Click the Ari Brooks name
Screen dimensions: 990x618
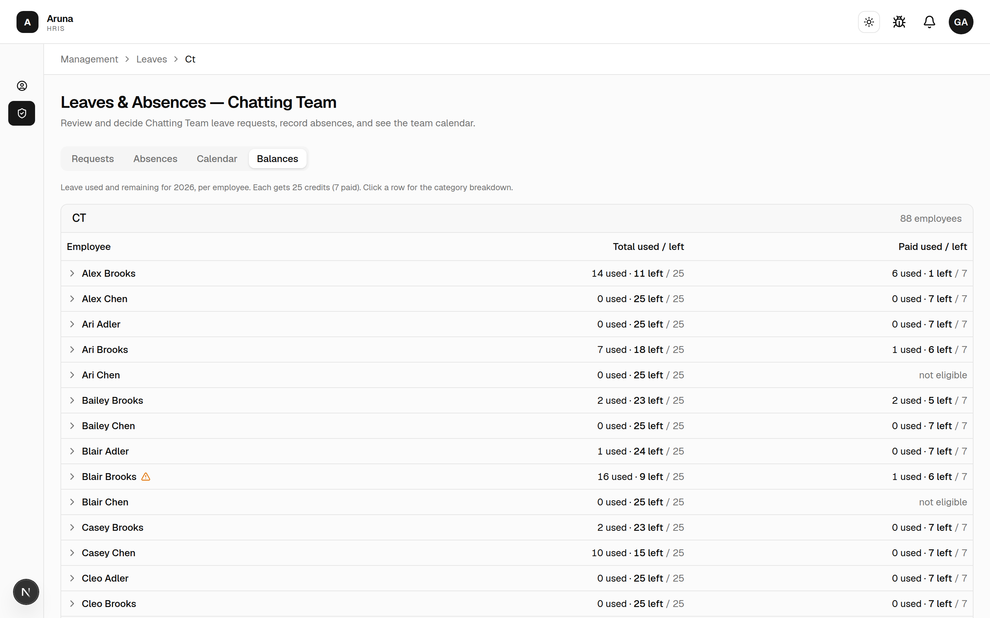click(x=105, y=350)
